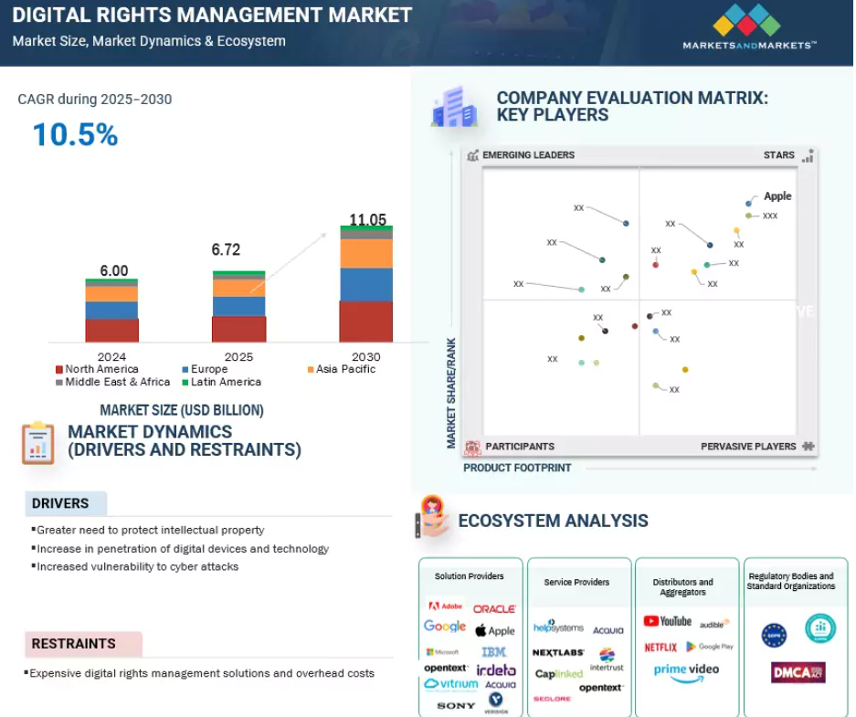Click the "PRODUCT FOOTPRINT" axis label
The height and width of the screenshot is (717, 856).
[x=517, y=468]
